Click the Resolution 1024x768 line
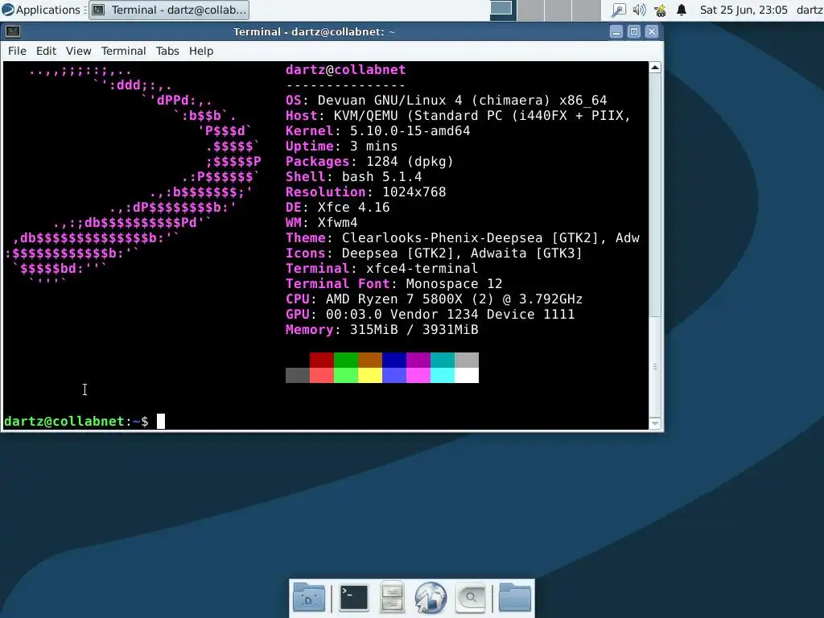 pyautogui.click(x=366, y=192)
